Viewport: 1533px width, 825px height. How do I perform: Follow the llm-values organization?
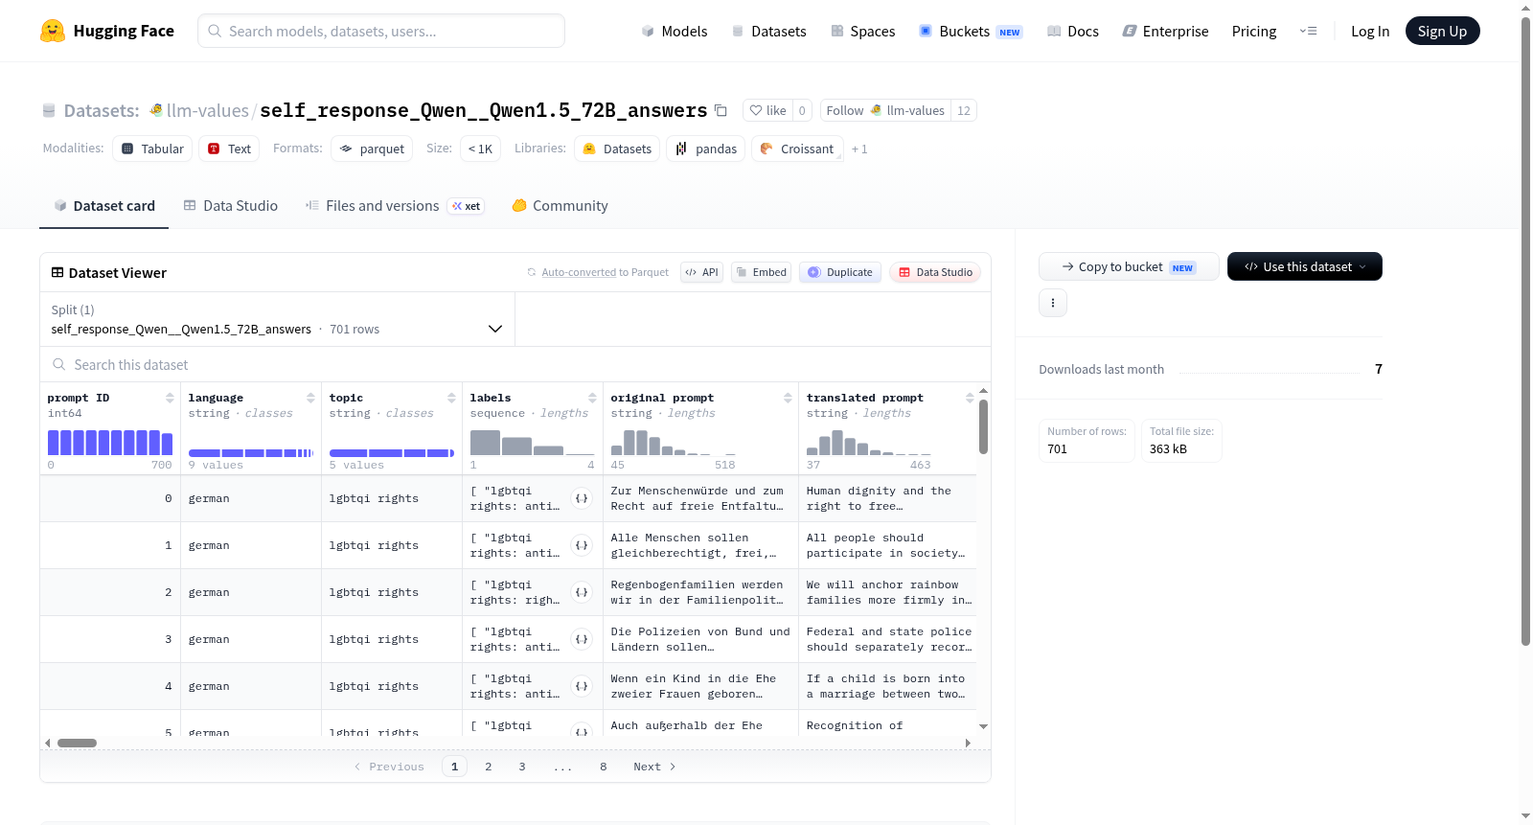885,111
